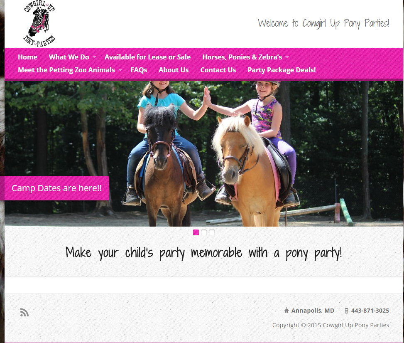404x343 pixels.
Task: Open the About Us page
Action: [x=174, y=70]
